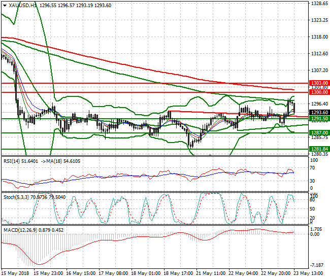Select the 1303.00 red resistance level label

(x=319, y=83)
